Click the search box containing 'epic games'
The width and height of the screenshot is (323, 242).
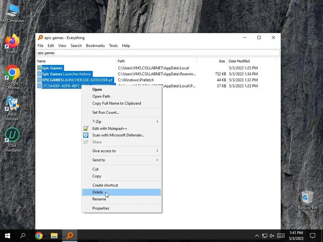point(158,53)
